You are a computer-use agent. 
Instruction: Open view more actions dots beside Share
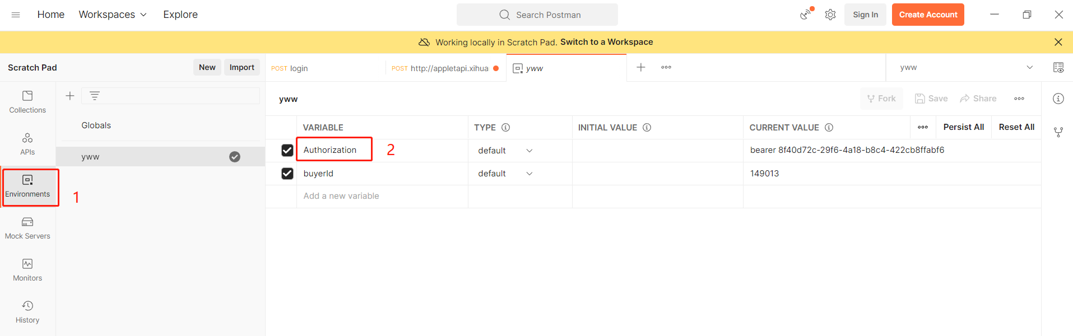click(1019, 99)
